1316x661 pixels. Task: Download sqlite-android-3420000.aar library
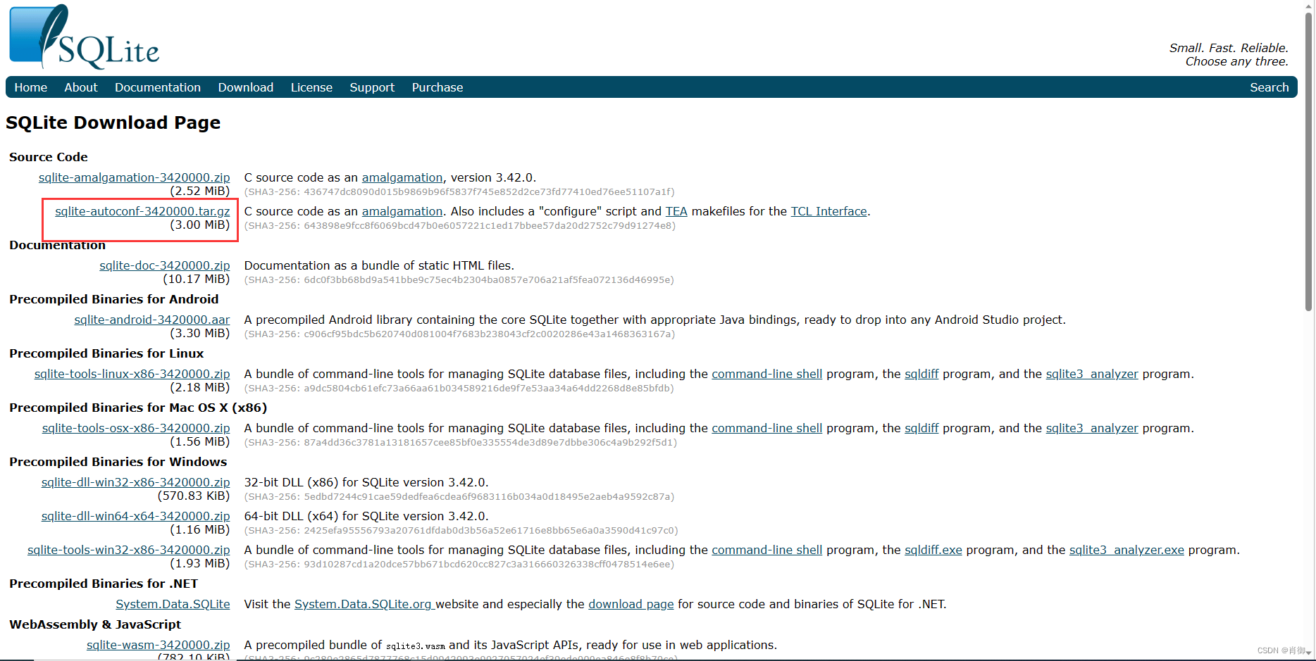coord(151,320)
